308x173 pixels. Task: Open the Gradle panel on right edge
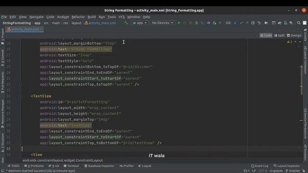click(x=305, y=35)
